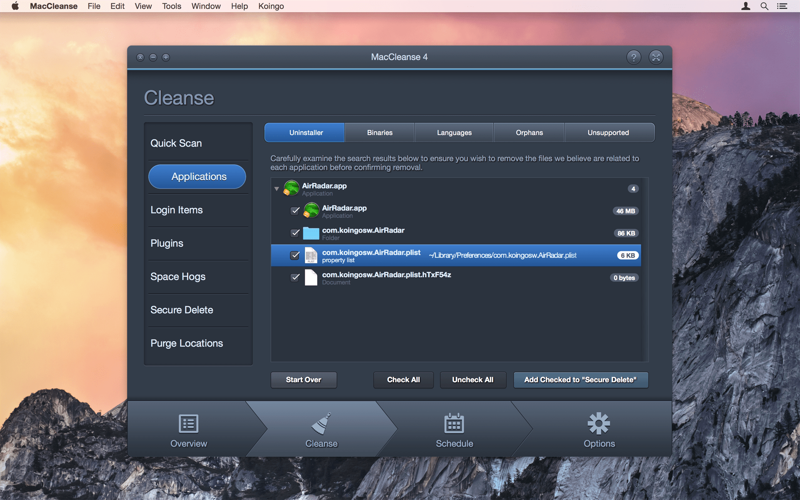Uncheck the AirRadar.app application checkbox

click(295, 210)
